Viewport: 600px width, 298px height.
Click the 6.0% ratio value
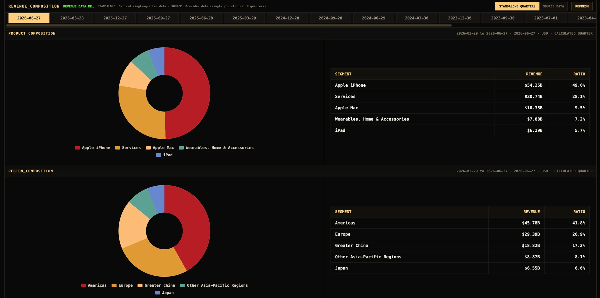(x=580, y=268)
